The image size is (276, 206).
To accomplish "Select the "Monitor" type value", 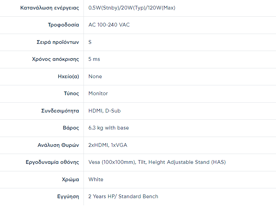I will point(98,93).
